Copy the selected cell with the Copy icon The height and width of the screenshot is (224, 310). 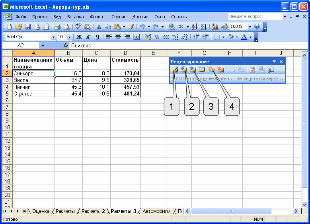pyautogui.click(x=108, y=27)
